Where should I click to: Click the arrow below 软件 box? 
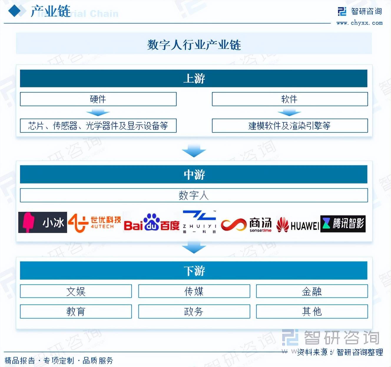(x=289, y=113)
